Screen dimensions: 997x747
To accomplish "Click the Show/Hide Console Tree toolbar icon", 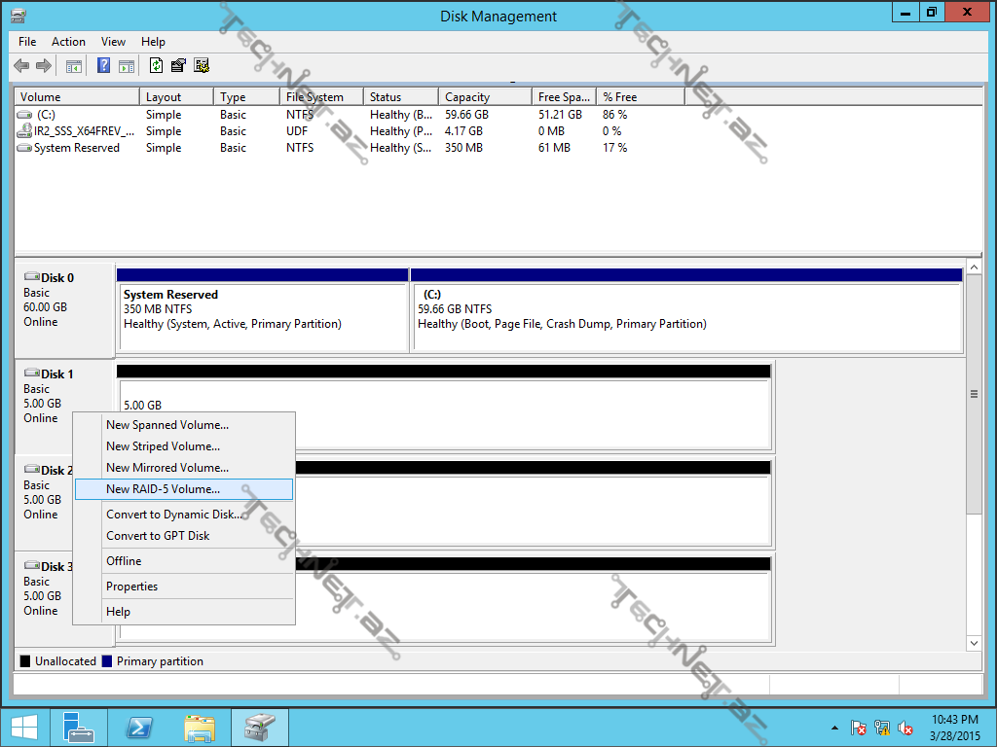I will point(73,66).
